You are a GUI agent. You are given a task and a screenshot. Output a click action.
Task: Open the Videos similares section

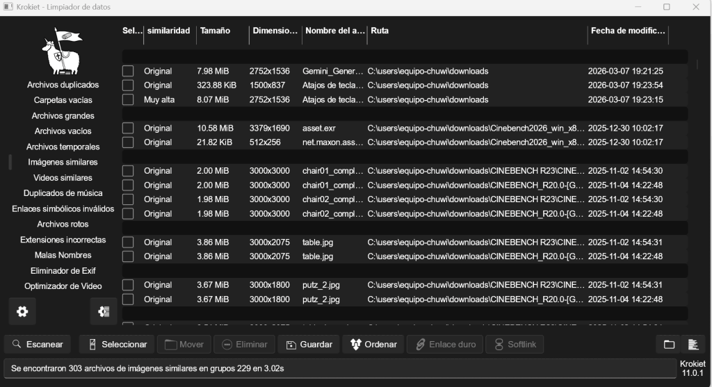[x=63, y=178]
